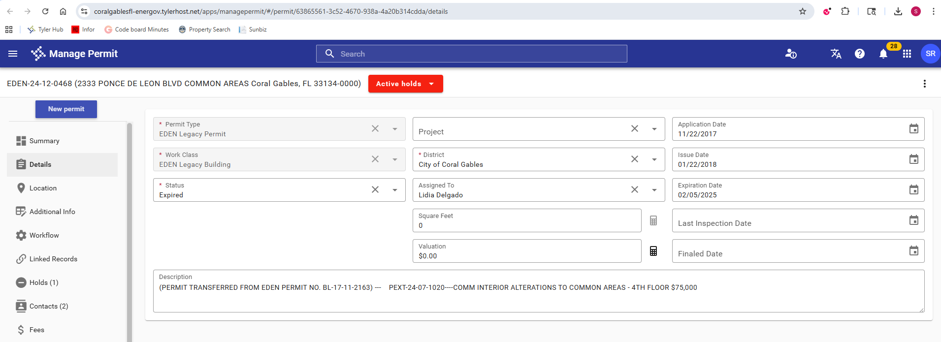Click the translate language icon
Screen dimensions: 941x342
(836, 54)
